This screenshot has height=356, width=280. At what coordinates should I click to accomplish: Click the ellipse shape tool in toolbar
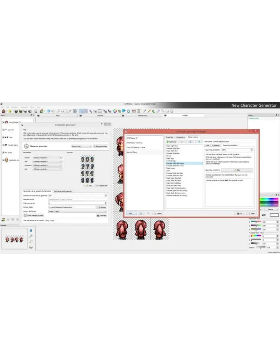[172, 111]
